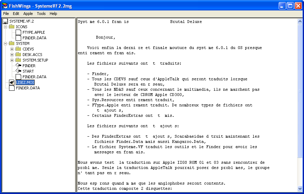Select the FINDER entry label
304x194 pixels.
pyautogui.click(x=29, y=66)
